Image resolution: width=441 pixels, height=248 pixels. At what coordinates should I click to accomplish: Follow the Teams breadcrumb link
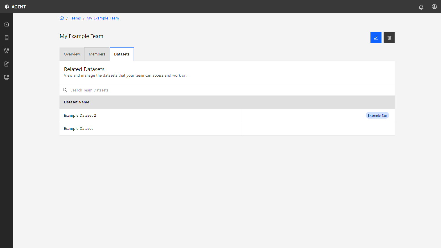[x=75, y=18]
